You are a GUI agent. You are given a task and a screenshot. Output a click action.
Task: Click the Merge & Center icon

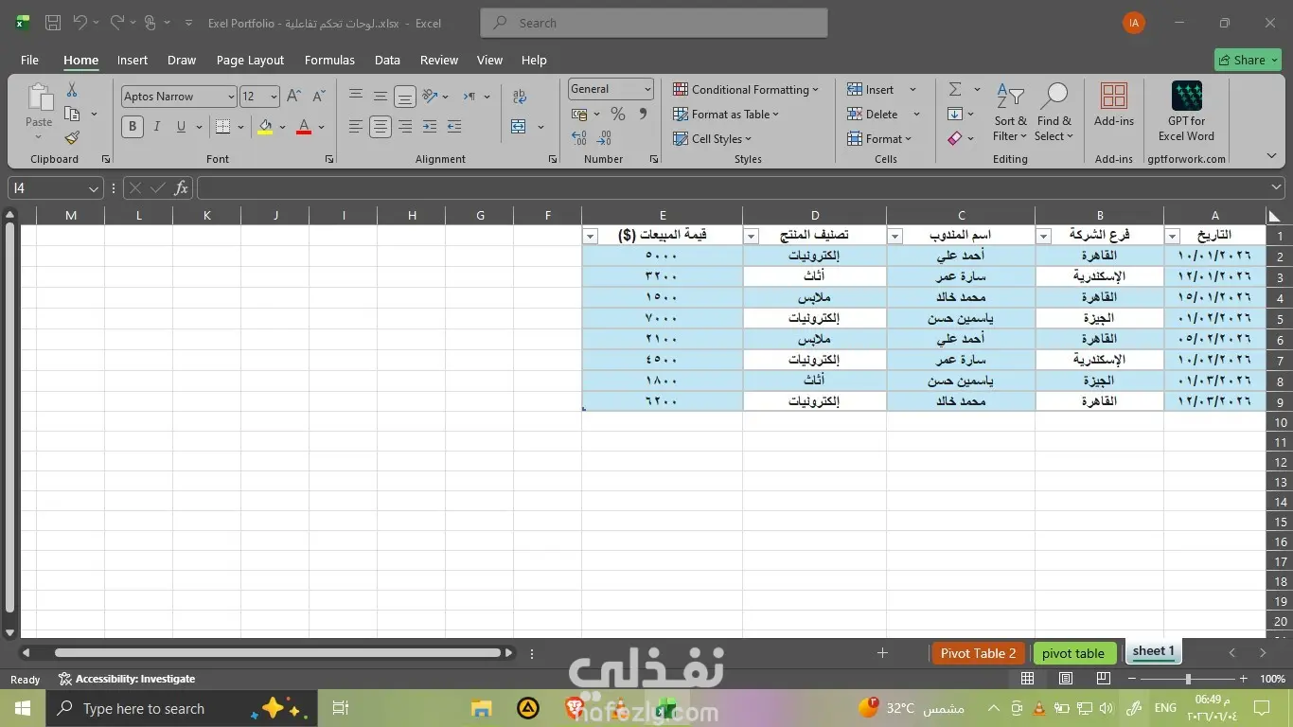coord(519,126)
